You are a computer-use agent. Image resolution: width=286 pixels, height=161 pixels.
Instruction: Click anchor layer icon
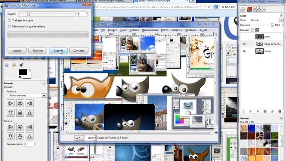(272, 111)
